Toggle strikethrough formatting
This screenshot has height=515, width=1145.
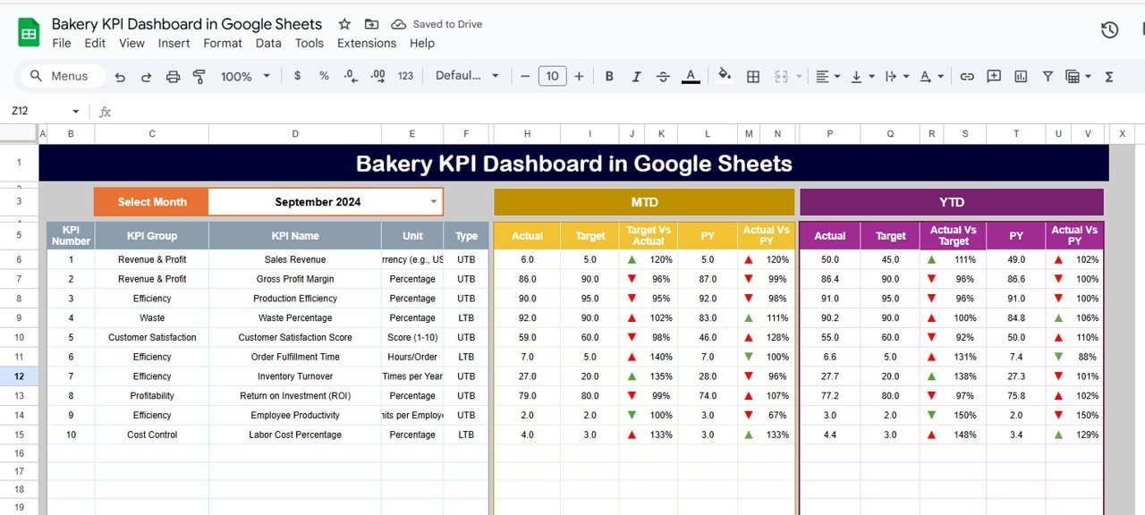(x=663, y=77)
